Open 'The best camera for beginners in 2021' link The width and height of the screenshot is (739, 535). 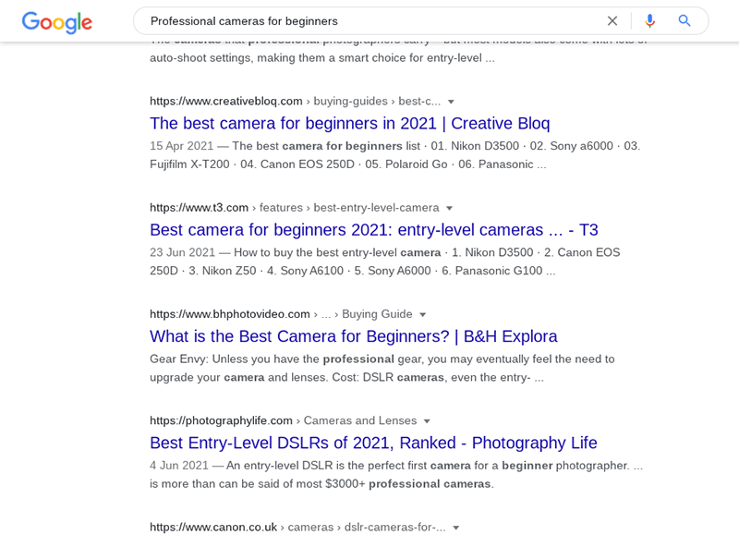pyautogui.click(x=350, y=124)
